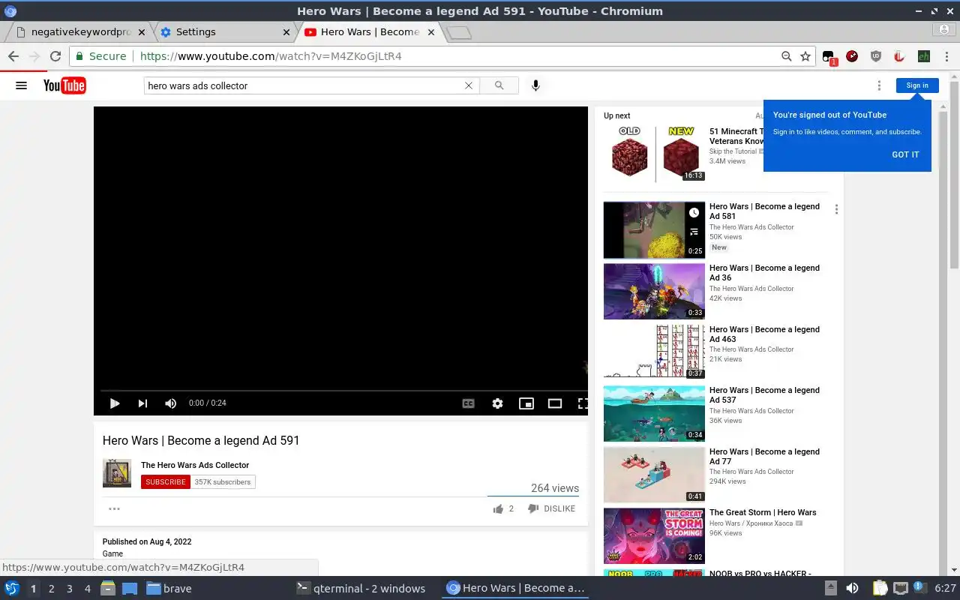
Task: Open Hero Wars Ad 581 video
Action: 764,211
